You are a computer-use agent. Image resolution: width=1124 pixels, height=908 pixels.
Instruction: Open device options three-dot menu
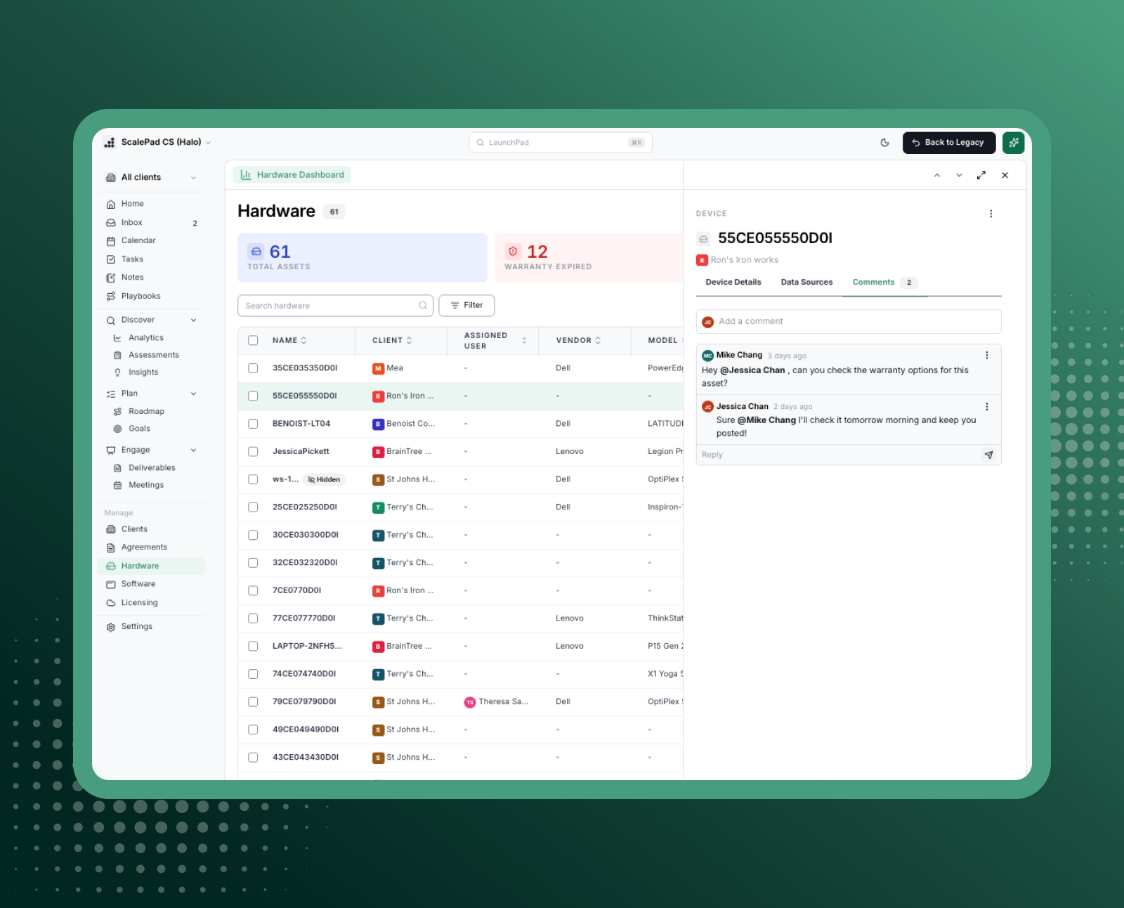click(991, 214)
